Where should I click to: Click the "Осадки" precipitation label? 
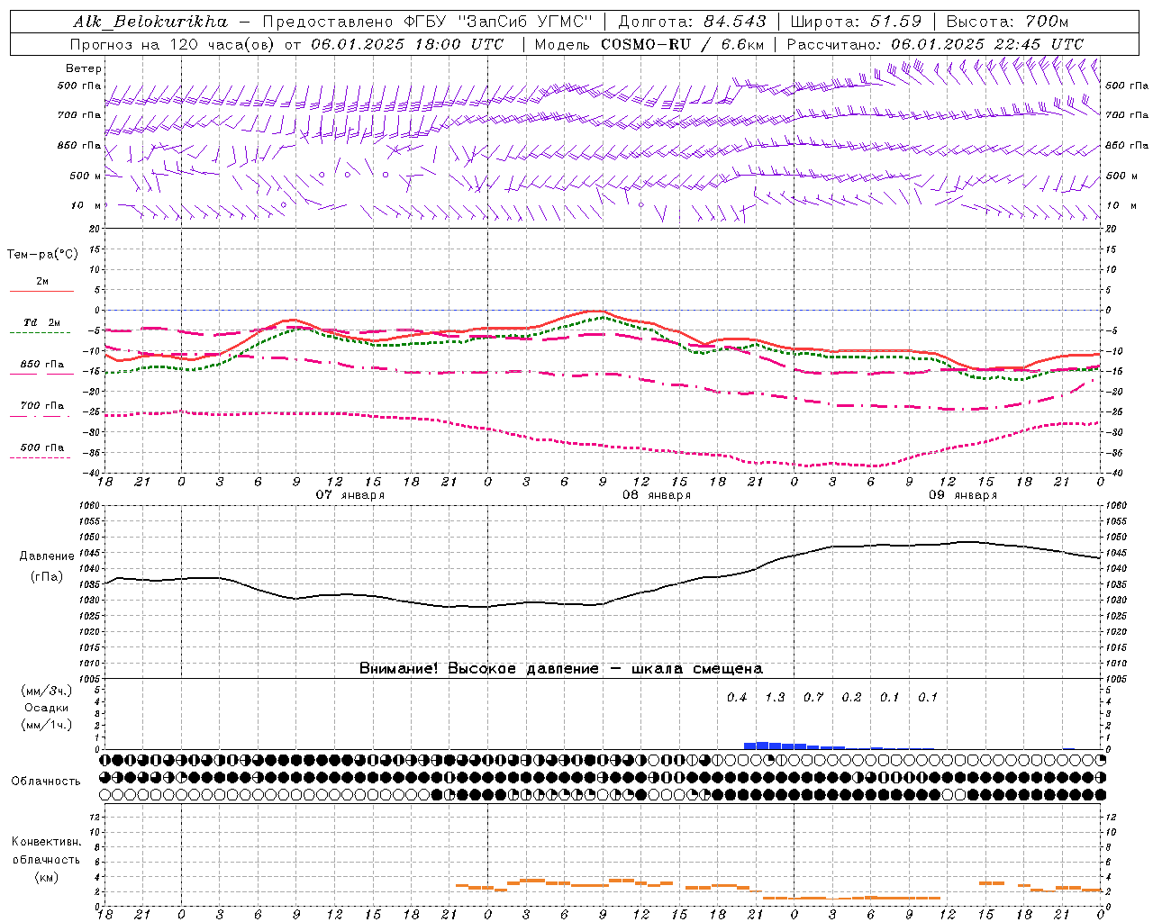tap(46, 708)
